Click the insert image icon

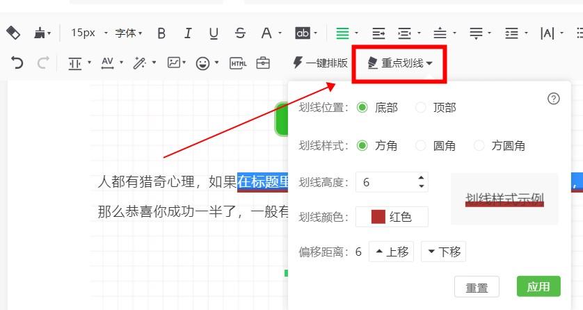(x=174, y=63)
